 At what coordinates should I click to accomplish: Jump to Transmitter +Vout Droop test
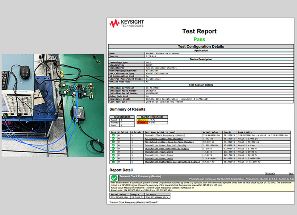point(159,152)
